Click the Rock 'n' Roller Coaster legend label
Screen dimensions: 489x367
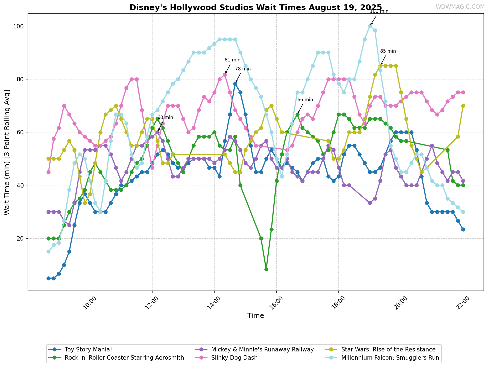pyautogui.click(x=124, y=358)
